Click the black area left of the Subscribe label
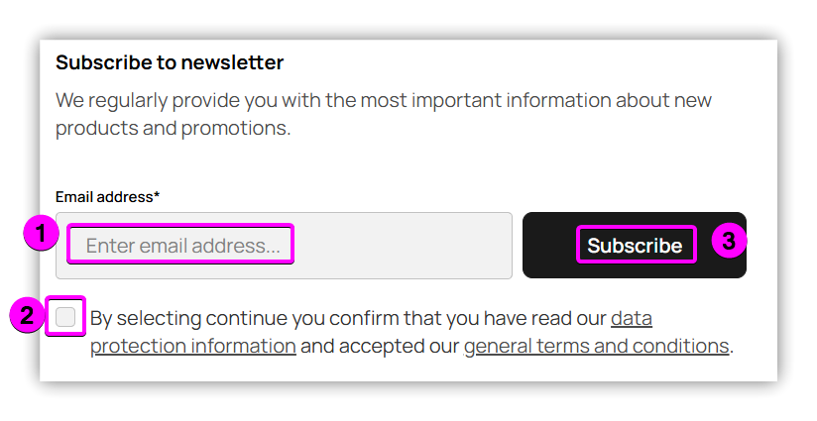This screenshot has width=817, height=421. point(548,246)
